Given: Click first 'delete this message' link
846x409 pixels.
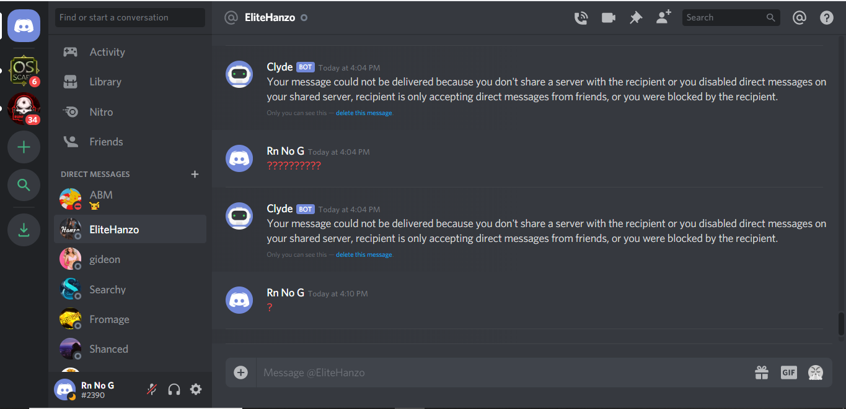Looking at the screenshot, I should [364, 113].
